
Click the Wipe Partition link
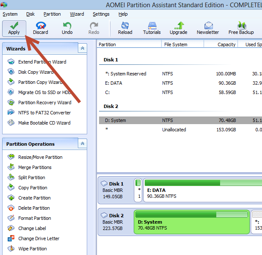(32, 249)
